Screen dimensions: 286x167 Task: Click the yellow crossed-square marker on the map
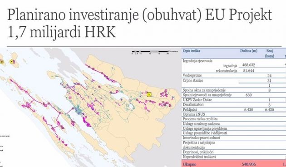coord(149,94)
